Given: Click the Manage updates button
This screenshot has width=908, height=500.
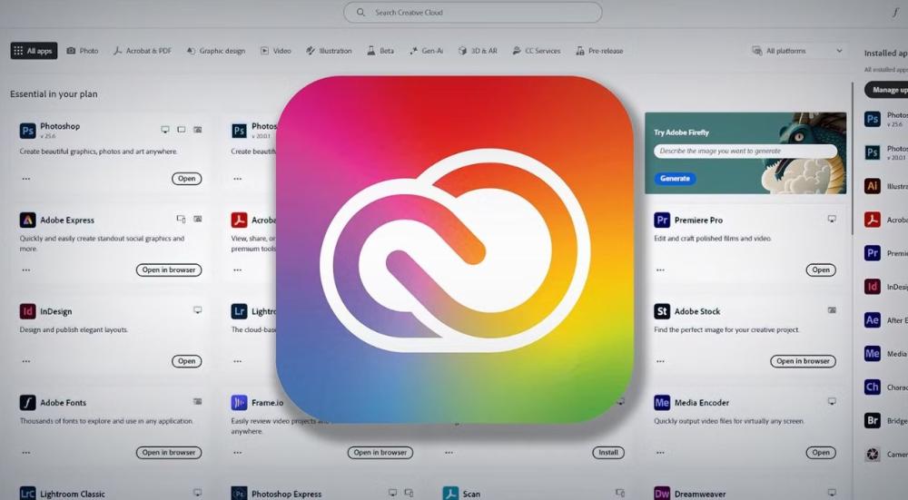Looking at the screenshot, I should pos(886,90).
